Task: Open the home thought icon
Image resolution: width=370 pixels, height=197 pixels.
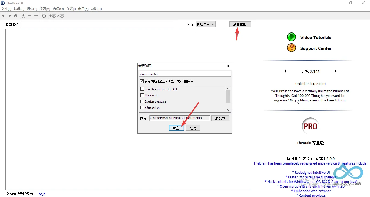Action: pos(16,16)
